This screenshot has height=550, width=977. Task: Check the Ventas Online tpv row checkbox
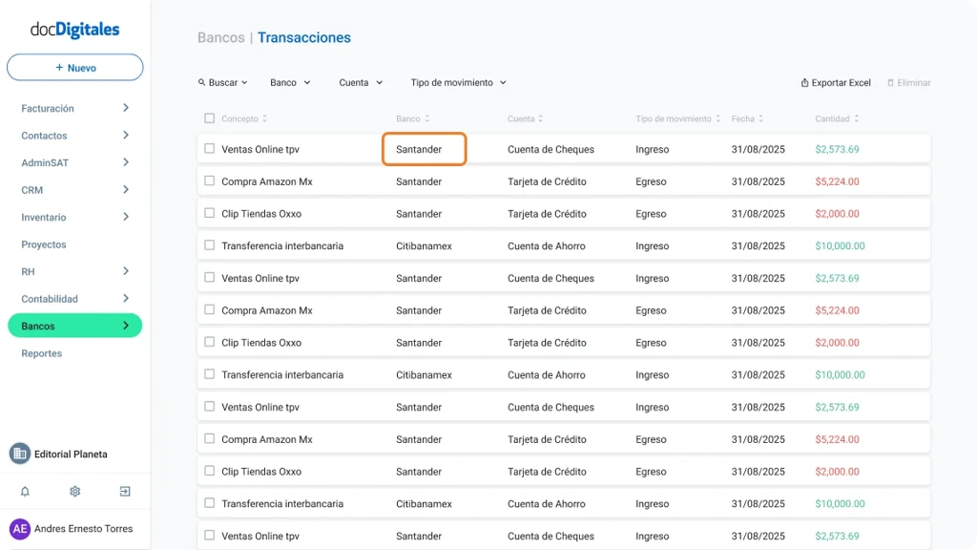[x=208, y=149]
